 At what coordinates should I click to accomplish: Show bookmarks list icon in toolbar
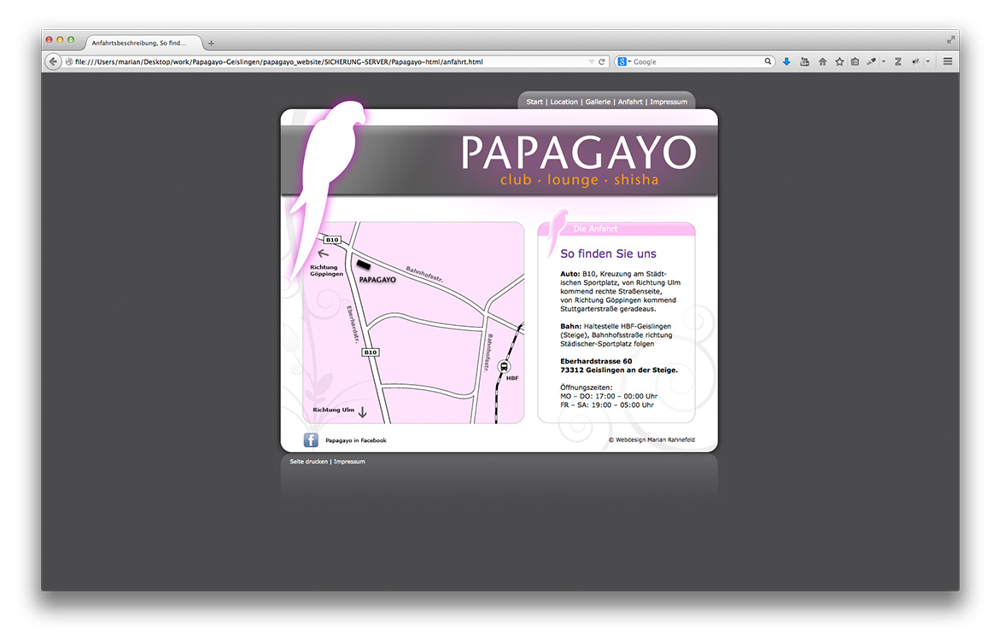pos(855,61)
